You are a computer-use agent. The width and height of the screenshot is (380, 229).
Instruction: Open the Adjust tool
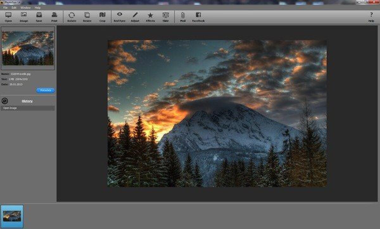[135, 16]
